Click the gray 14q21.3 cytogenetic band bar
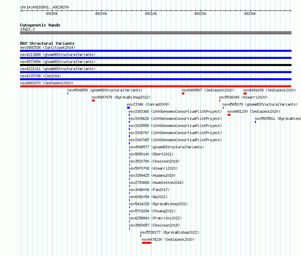This screenshot has width=301, height=256. point(156,33)
